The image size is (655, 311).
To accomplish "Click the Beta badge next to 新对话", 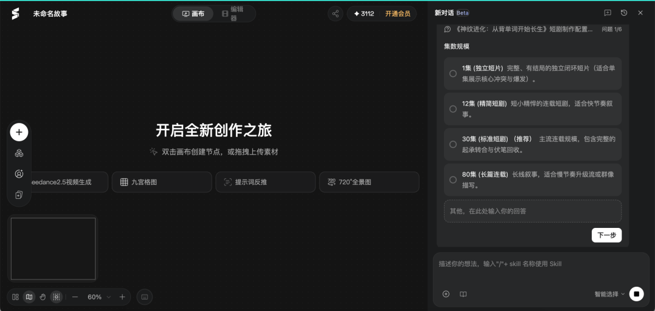I will click(462, 13).
